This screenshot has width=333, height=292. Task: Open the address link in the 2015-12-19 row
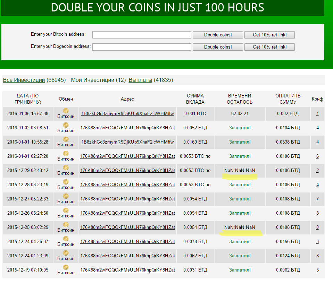click(x=127, y=270)
